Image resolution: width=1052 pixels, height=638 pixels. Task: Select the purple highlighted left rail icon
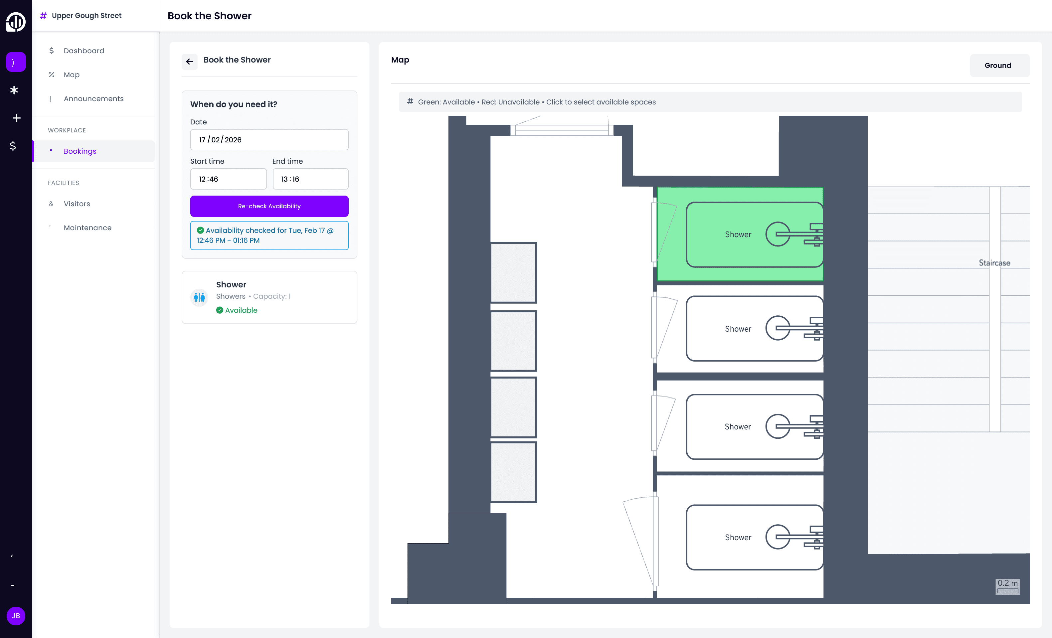pos(16,62)
